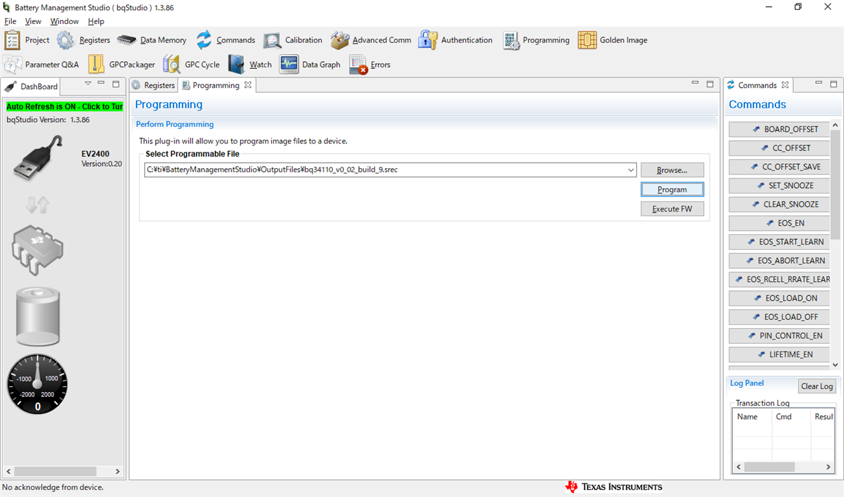The width and height of the screenshot is (844, 497).
Task: Open Data Memory chip icon
Action: 127,40
